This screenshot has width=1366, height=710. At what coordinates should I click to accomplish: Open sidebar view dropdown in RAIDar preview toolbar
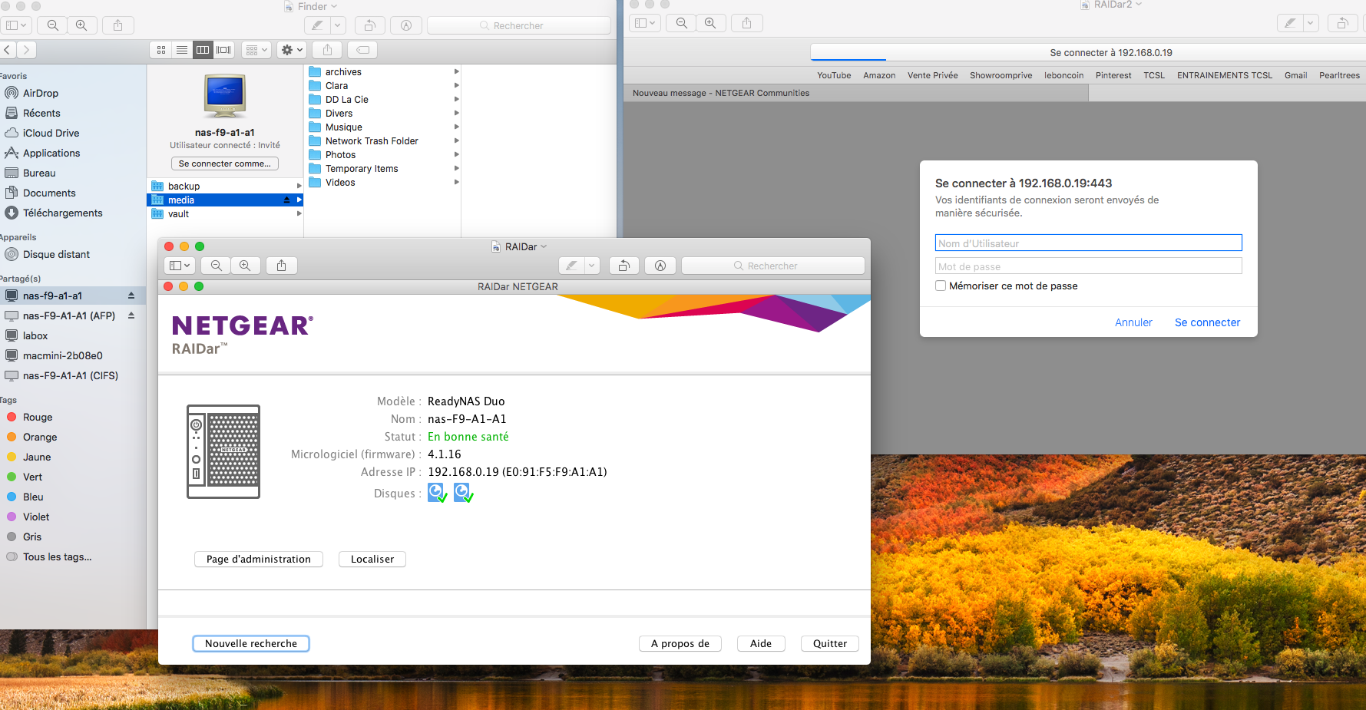point(179,266)
